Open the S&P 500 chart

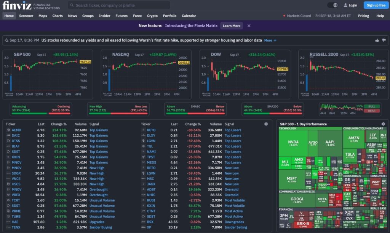pos(48,74)
